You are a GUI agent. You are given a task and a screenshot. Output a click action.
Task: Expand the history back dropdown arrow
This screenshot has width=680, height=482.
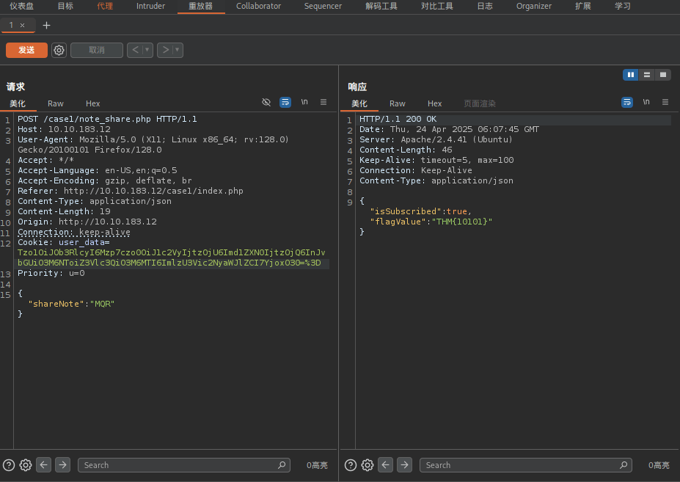point(147,51)
